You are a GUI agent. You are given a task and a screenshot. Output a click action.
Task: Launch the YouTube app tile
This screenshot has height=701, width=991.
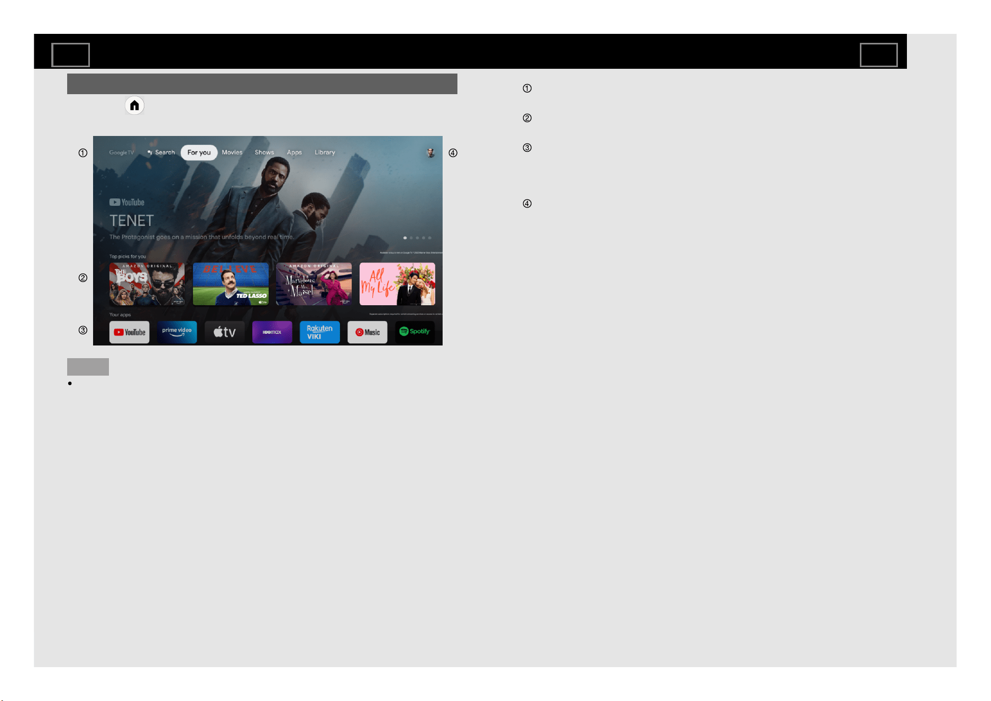click(x=130, y=332)
